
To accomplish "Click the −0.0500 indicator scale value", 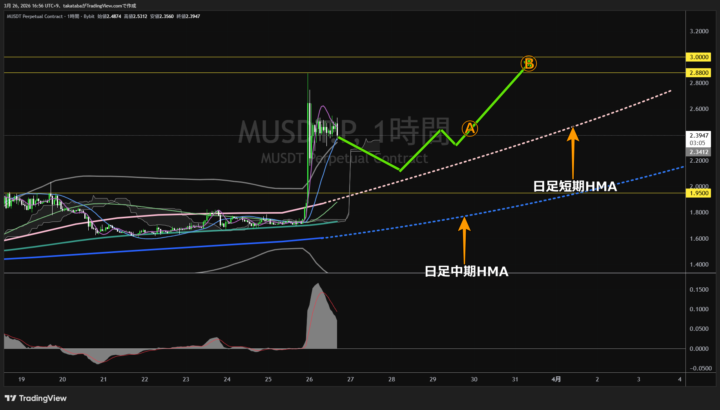I will 700,368.
